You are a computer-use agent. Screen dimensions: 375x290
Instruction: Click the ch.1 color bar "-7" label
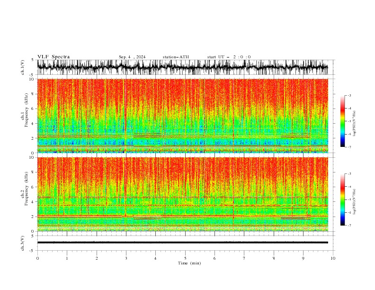349,147
